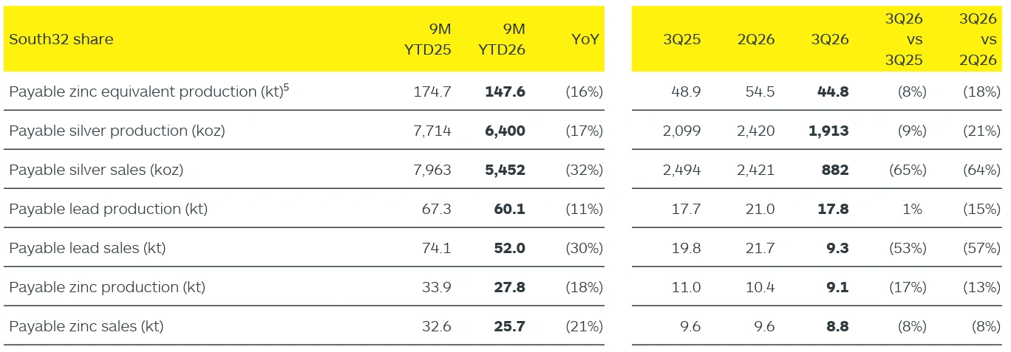
Task: Click the 9M YTD26 column header
Action: [502, 39]
